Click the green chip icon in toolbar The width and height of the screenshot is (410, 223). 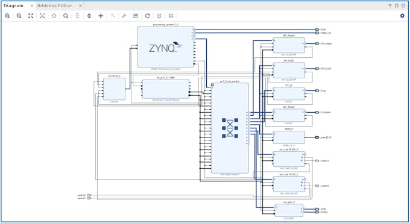point(171,16)
